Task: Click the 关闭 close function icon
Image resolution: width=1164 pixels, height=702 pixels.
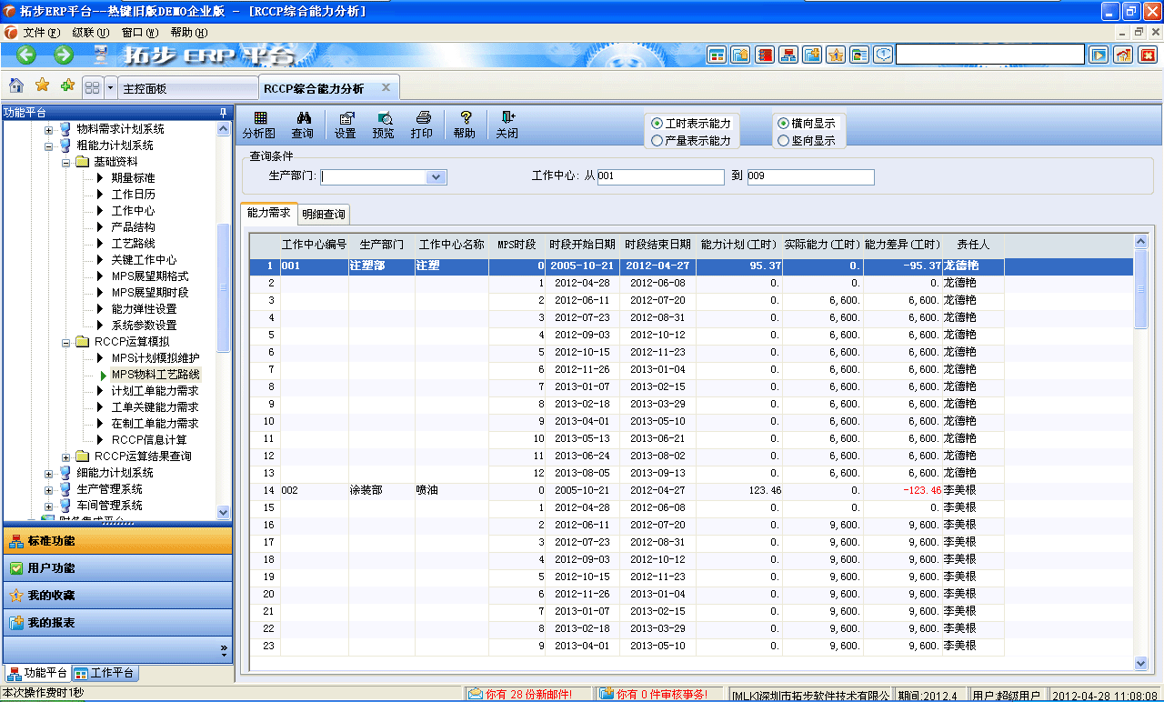Action: [507, 124]
